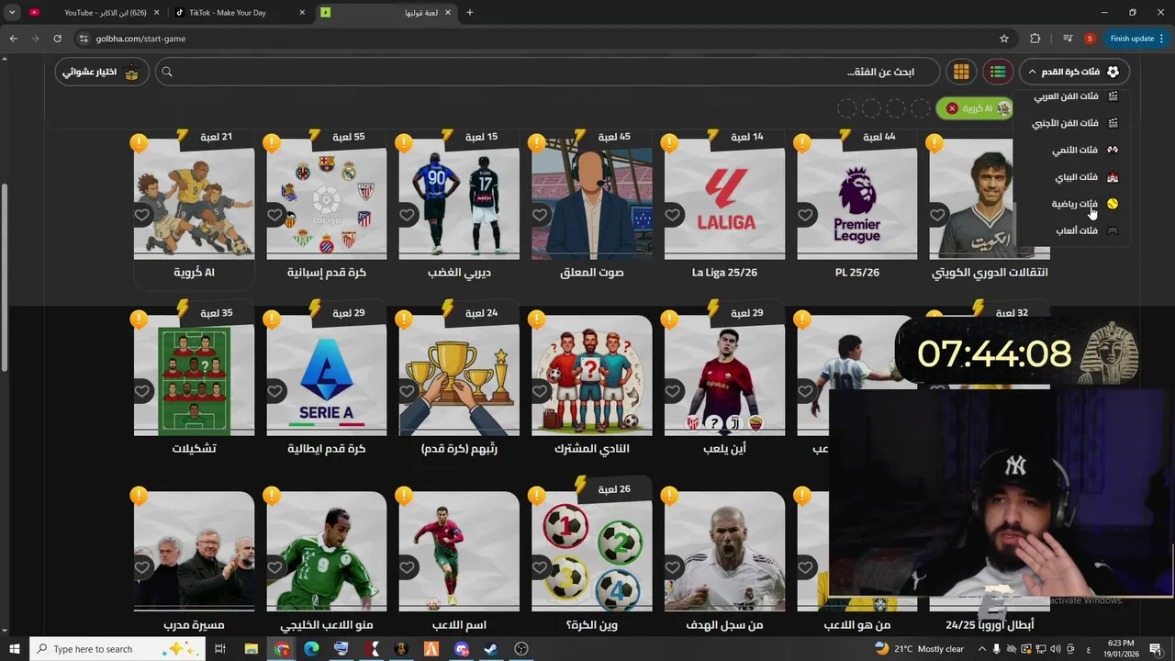Favorite the تشكيلات card

pyautogui.click(x=141, y=391)
